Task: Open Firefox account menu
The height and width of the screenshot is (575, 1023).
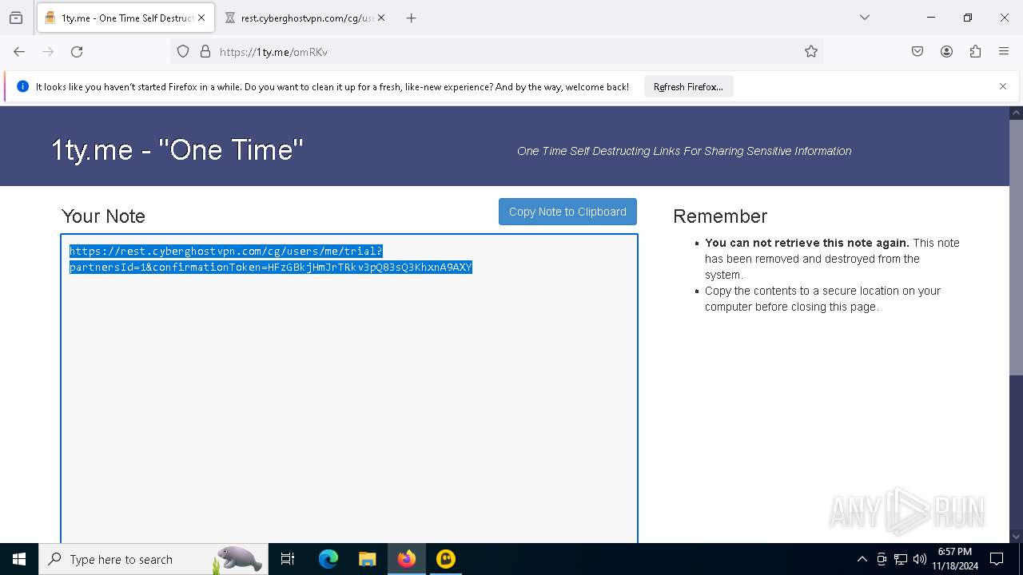Action: 946,52
